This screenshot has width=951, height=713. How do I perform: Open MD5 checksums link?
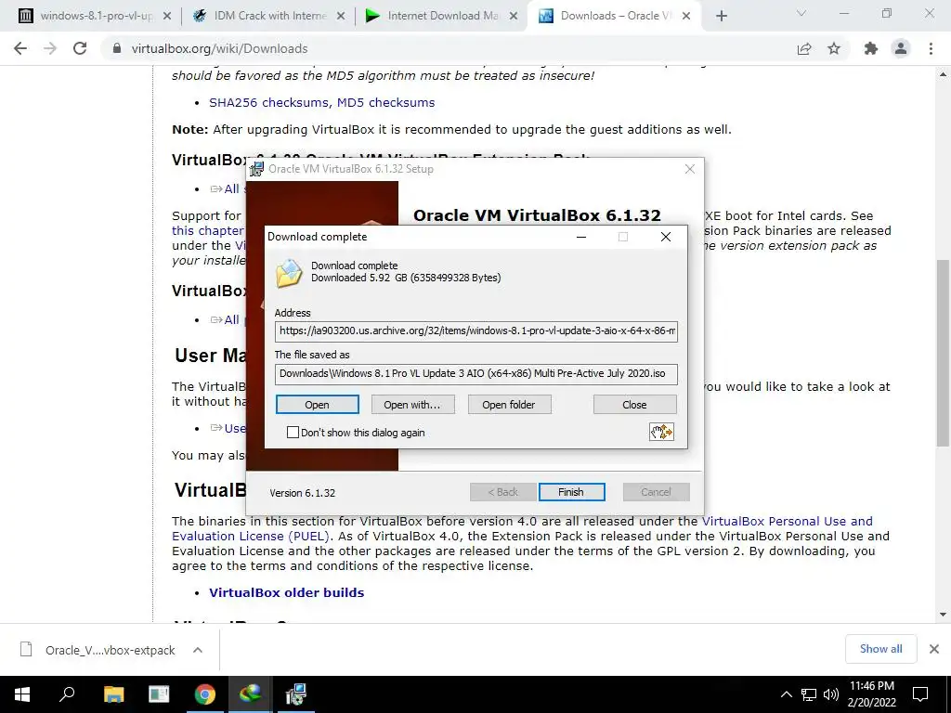[x=385, y=102]
